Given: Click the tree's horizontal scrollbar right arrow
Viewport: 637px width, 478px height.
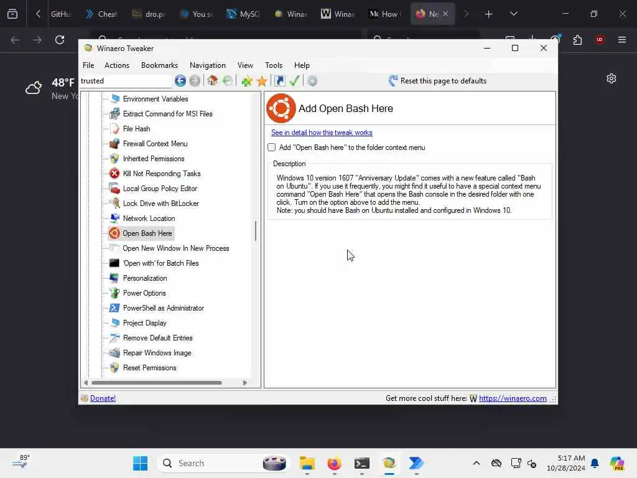Looking at the screenshot, I should 244,383.
